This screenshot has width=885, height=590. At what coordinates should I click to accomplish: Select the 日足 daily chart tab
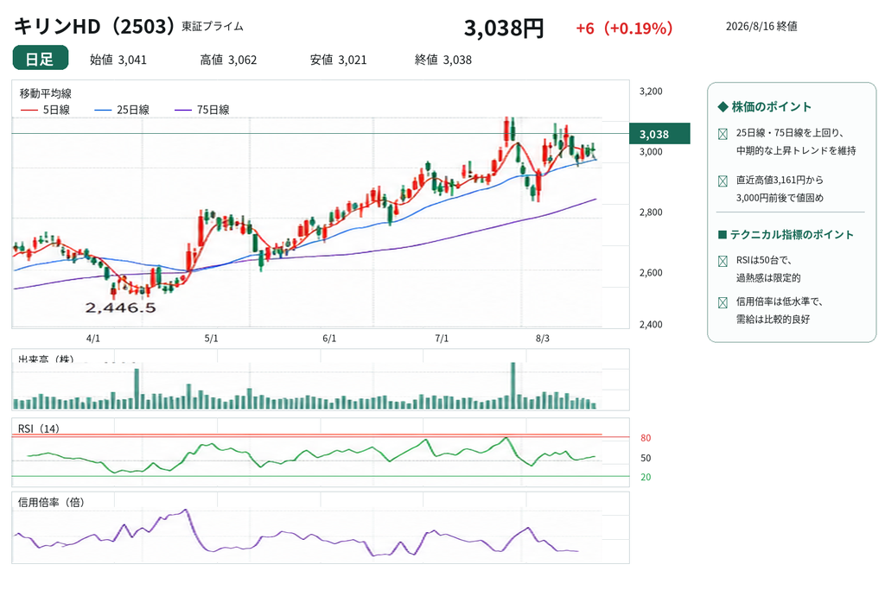[x=40, y=58]
